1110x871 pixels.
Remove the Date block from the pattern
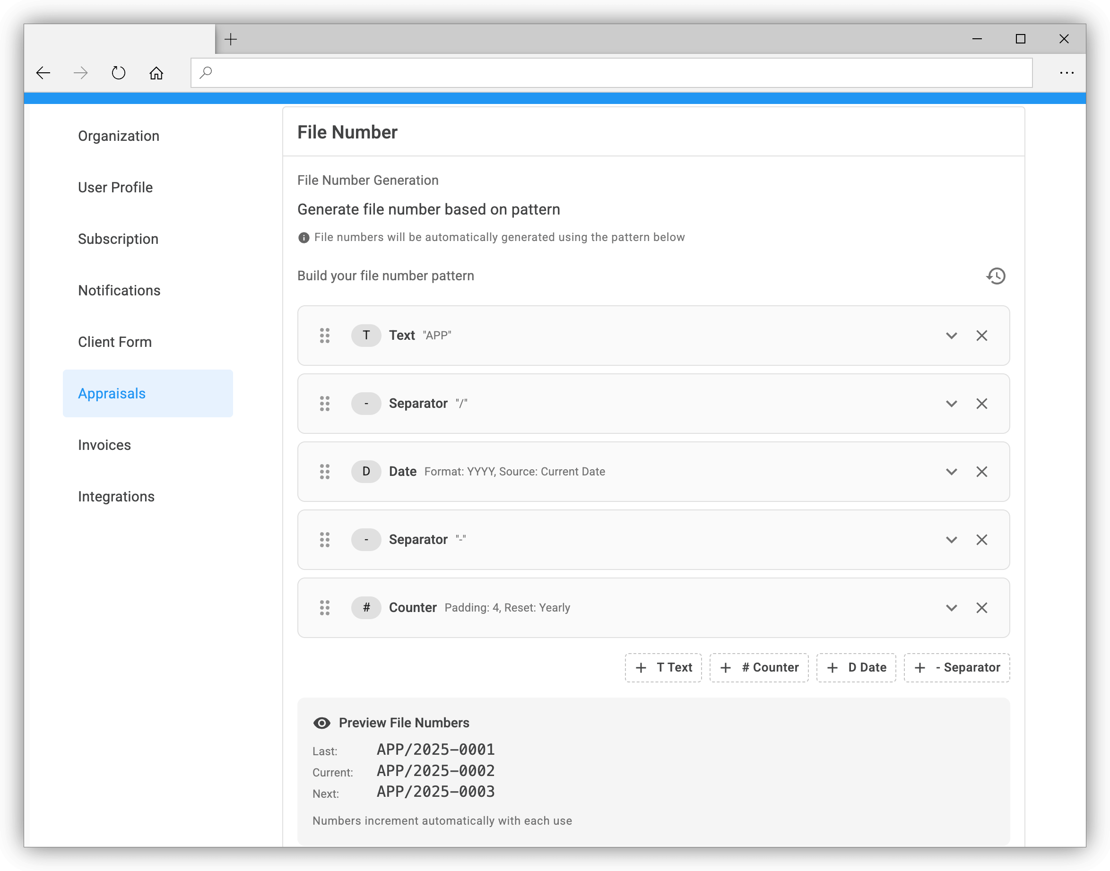[x=982, y=472]
